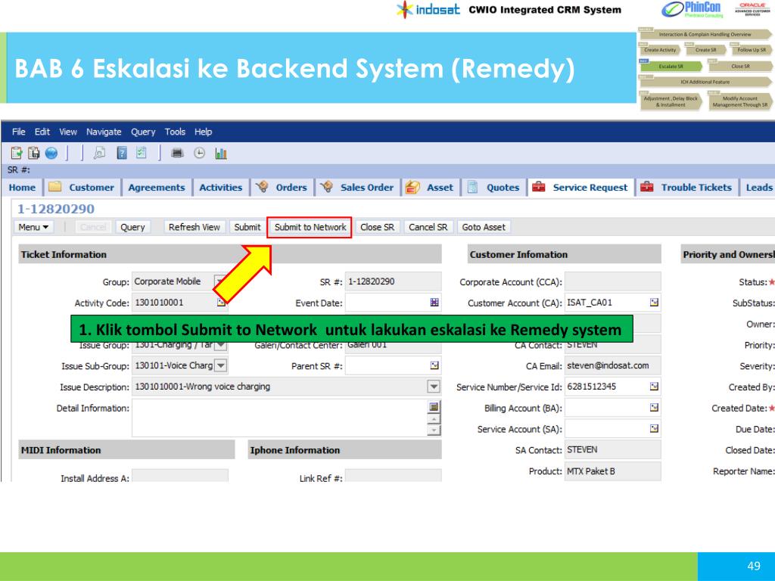Viewport: 775px width, 581px height.
Task: Open the Menu dropdown button
Action: click(33, 227)
